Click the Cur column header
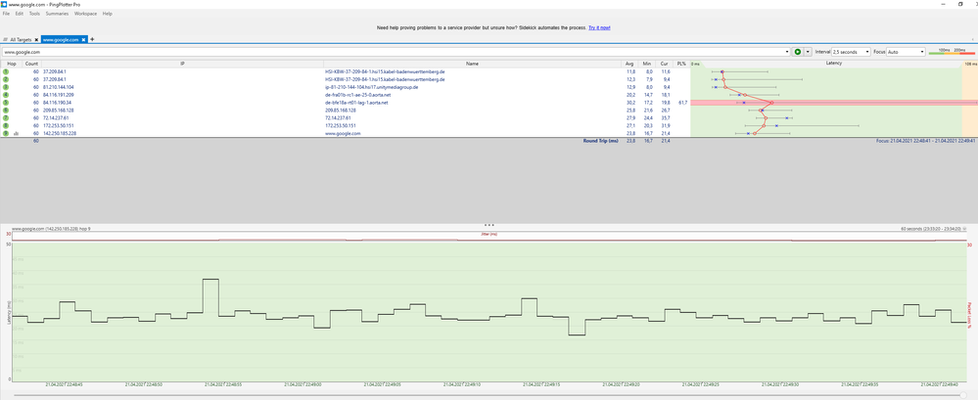978x400 pixels. (x=665, y=64)
